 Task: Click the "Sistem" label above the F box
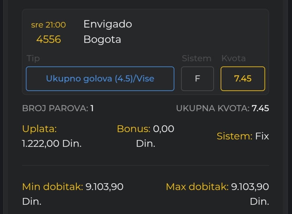[x=196, y=58]
